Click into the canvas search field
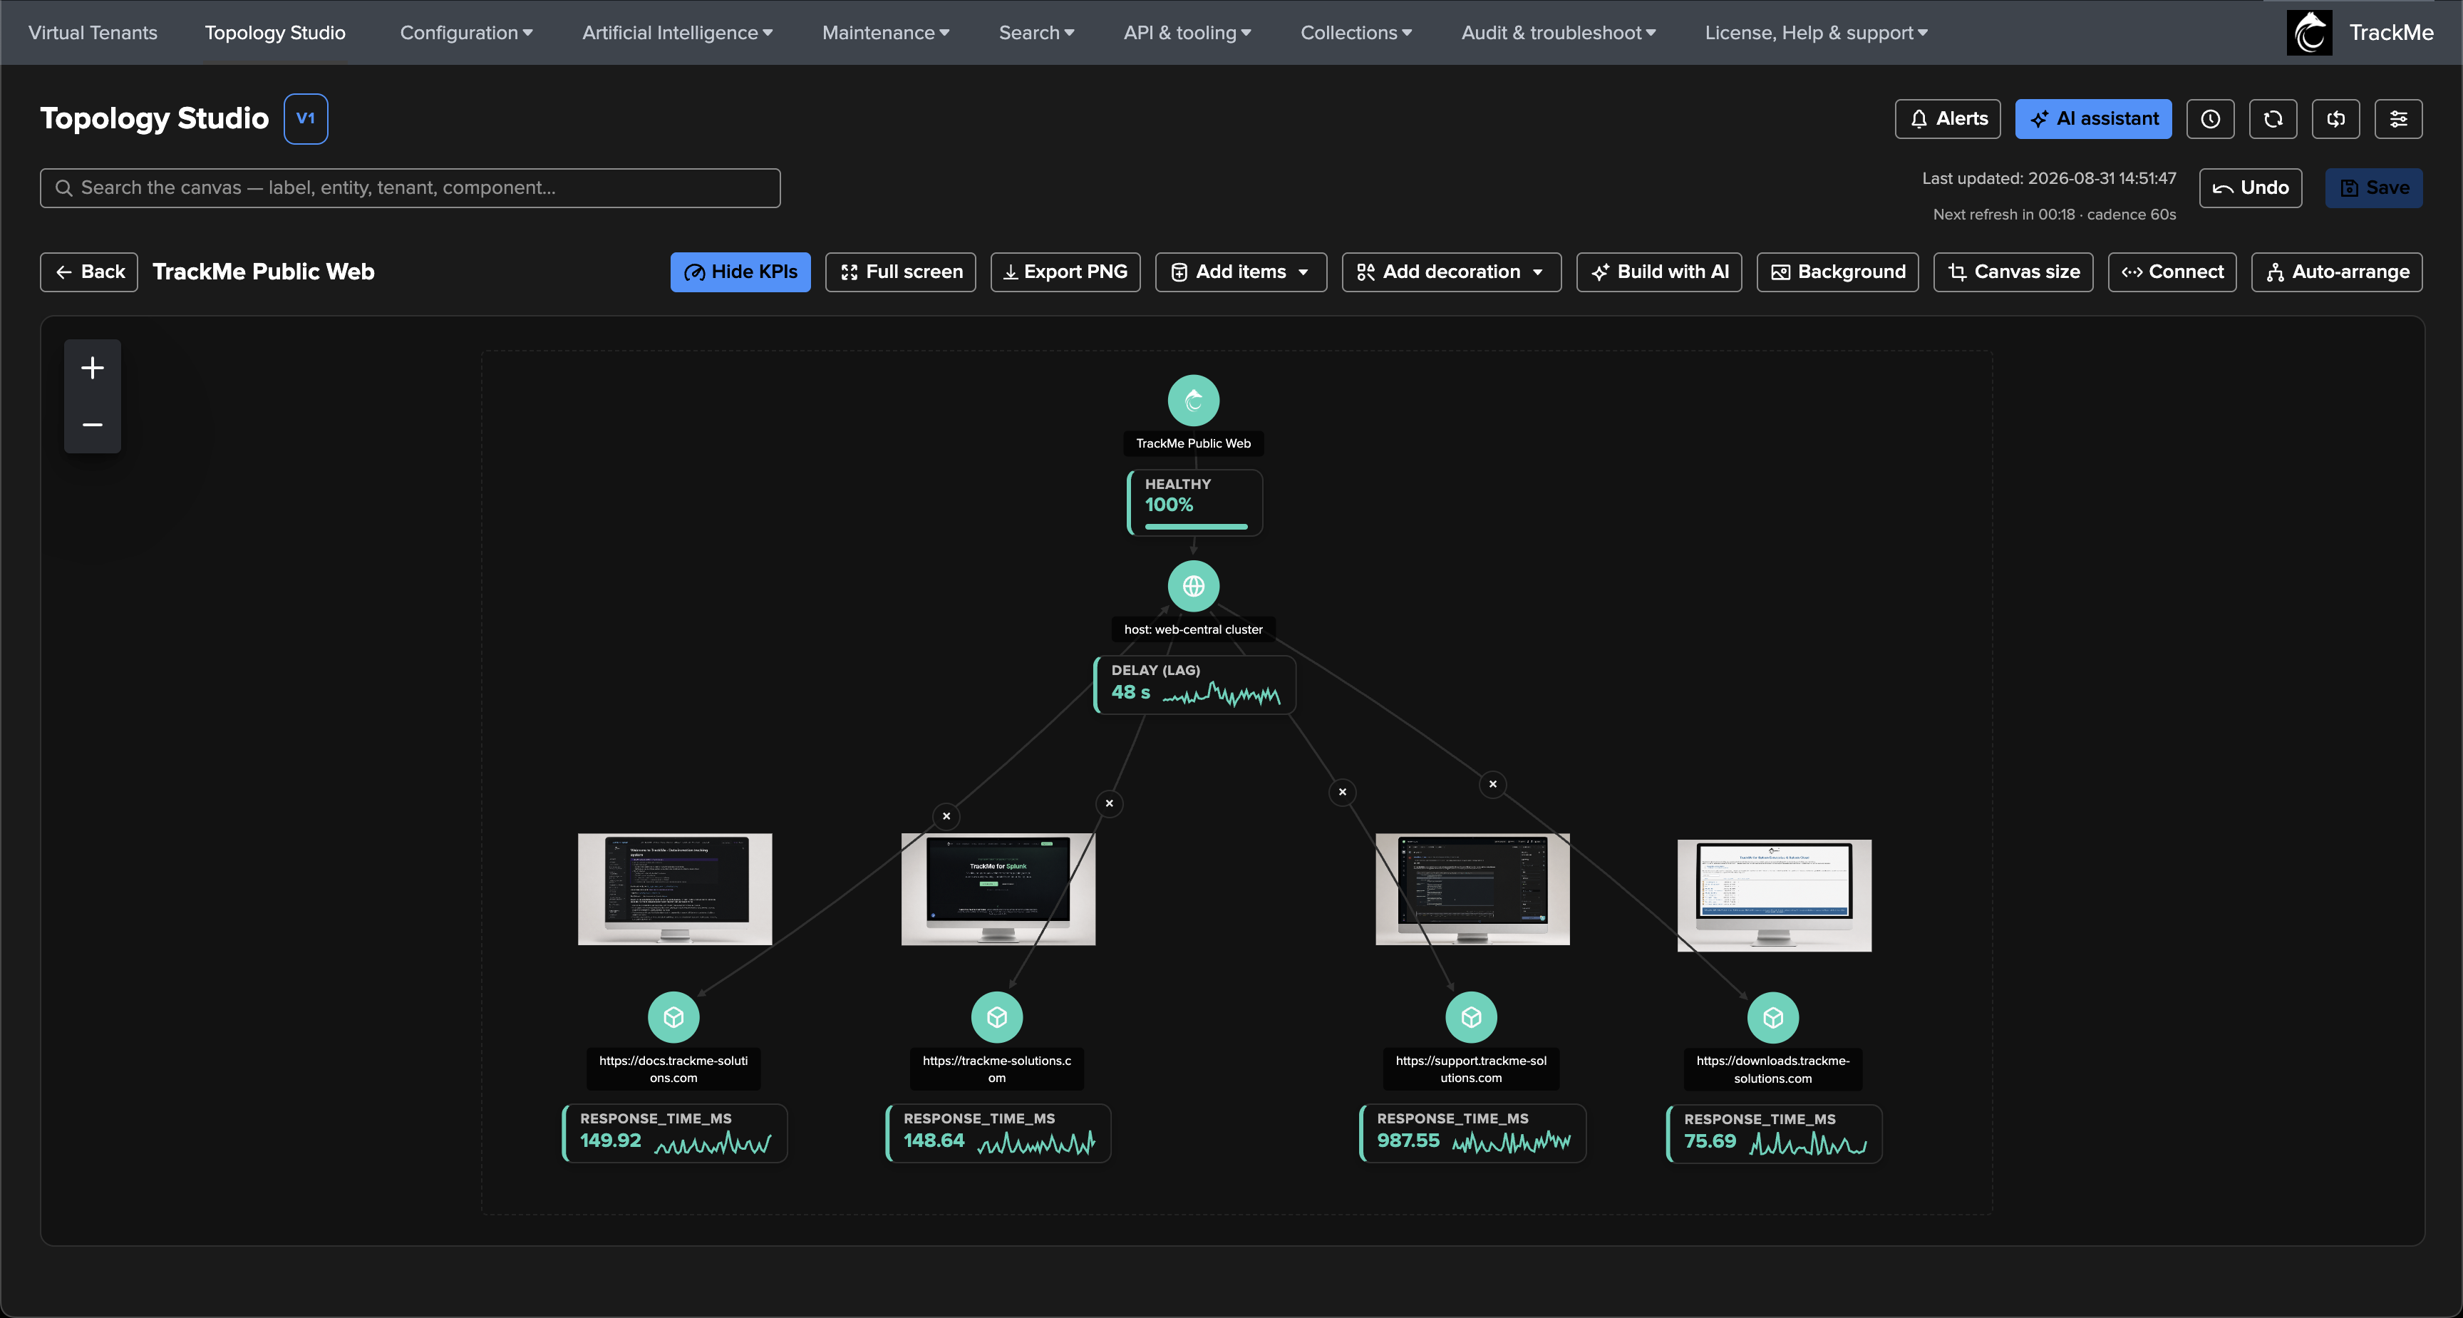Image resolution: width=2463 pixels, height=1318 pixels. 410,188
